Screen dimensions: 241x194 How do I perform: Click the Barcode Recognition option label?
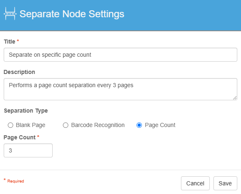pos(98,125)
